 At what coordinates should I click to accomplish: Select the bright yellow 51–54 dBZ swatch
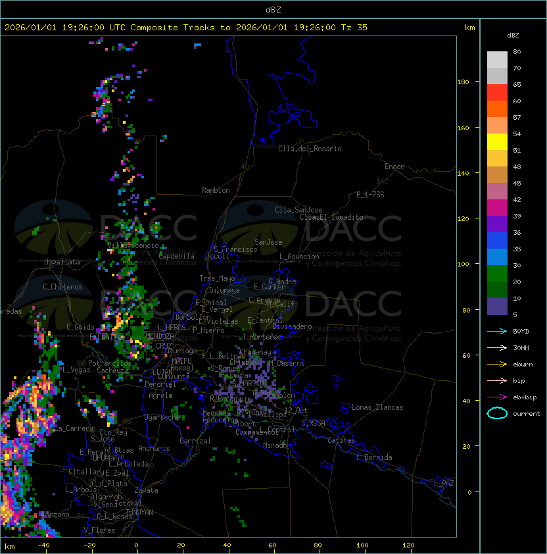tap(497, 141)
